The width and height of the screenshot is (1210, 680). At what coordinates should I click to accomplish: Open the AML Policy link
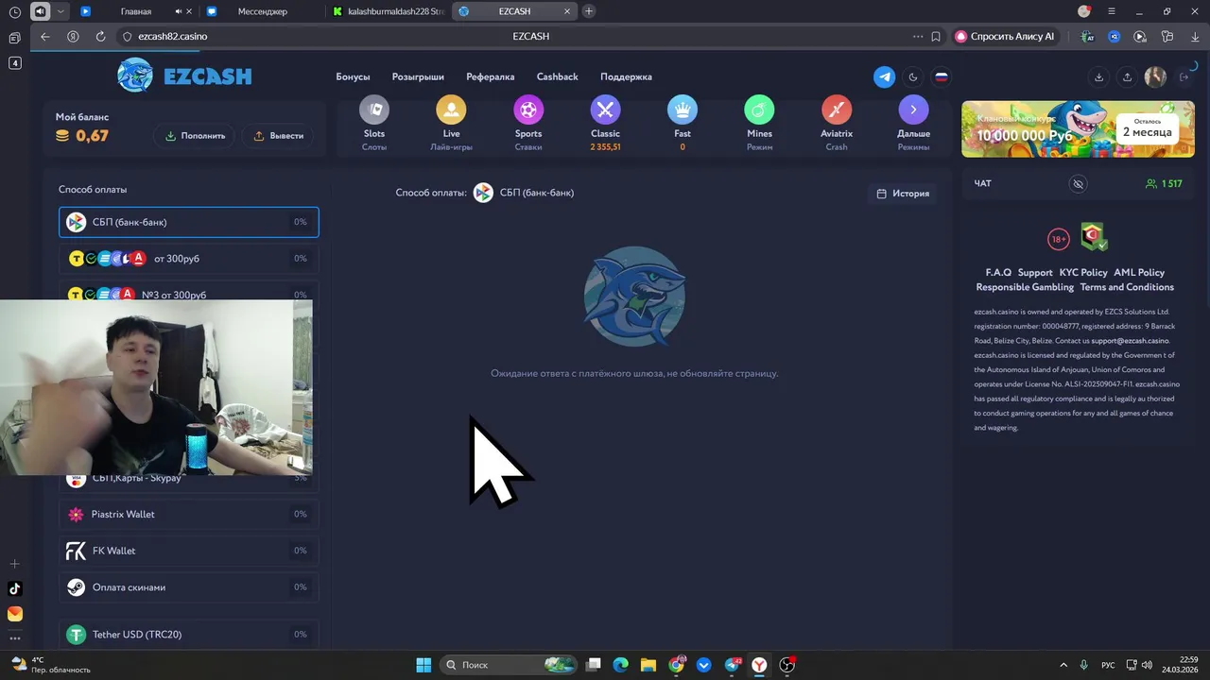pos(1139,273)
